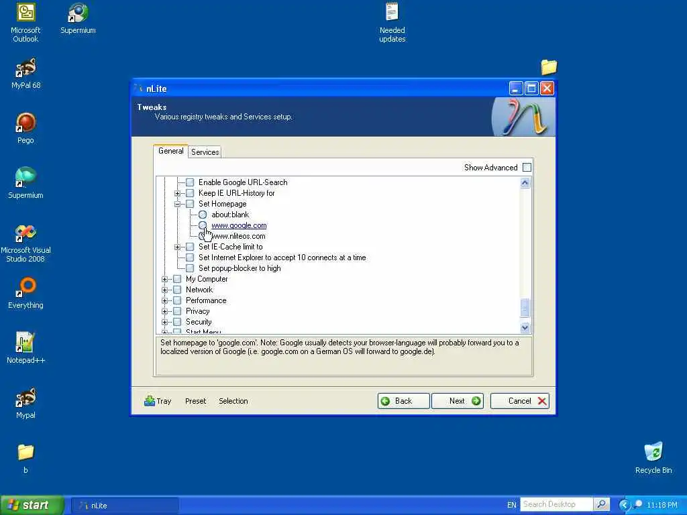Expand the Performance tree node
This screenshot has height=515, width=687.
tap(164, 300)
